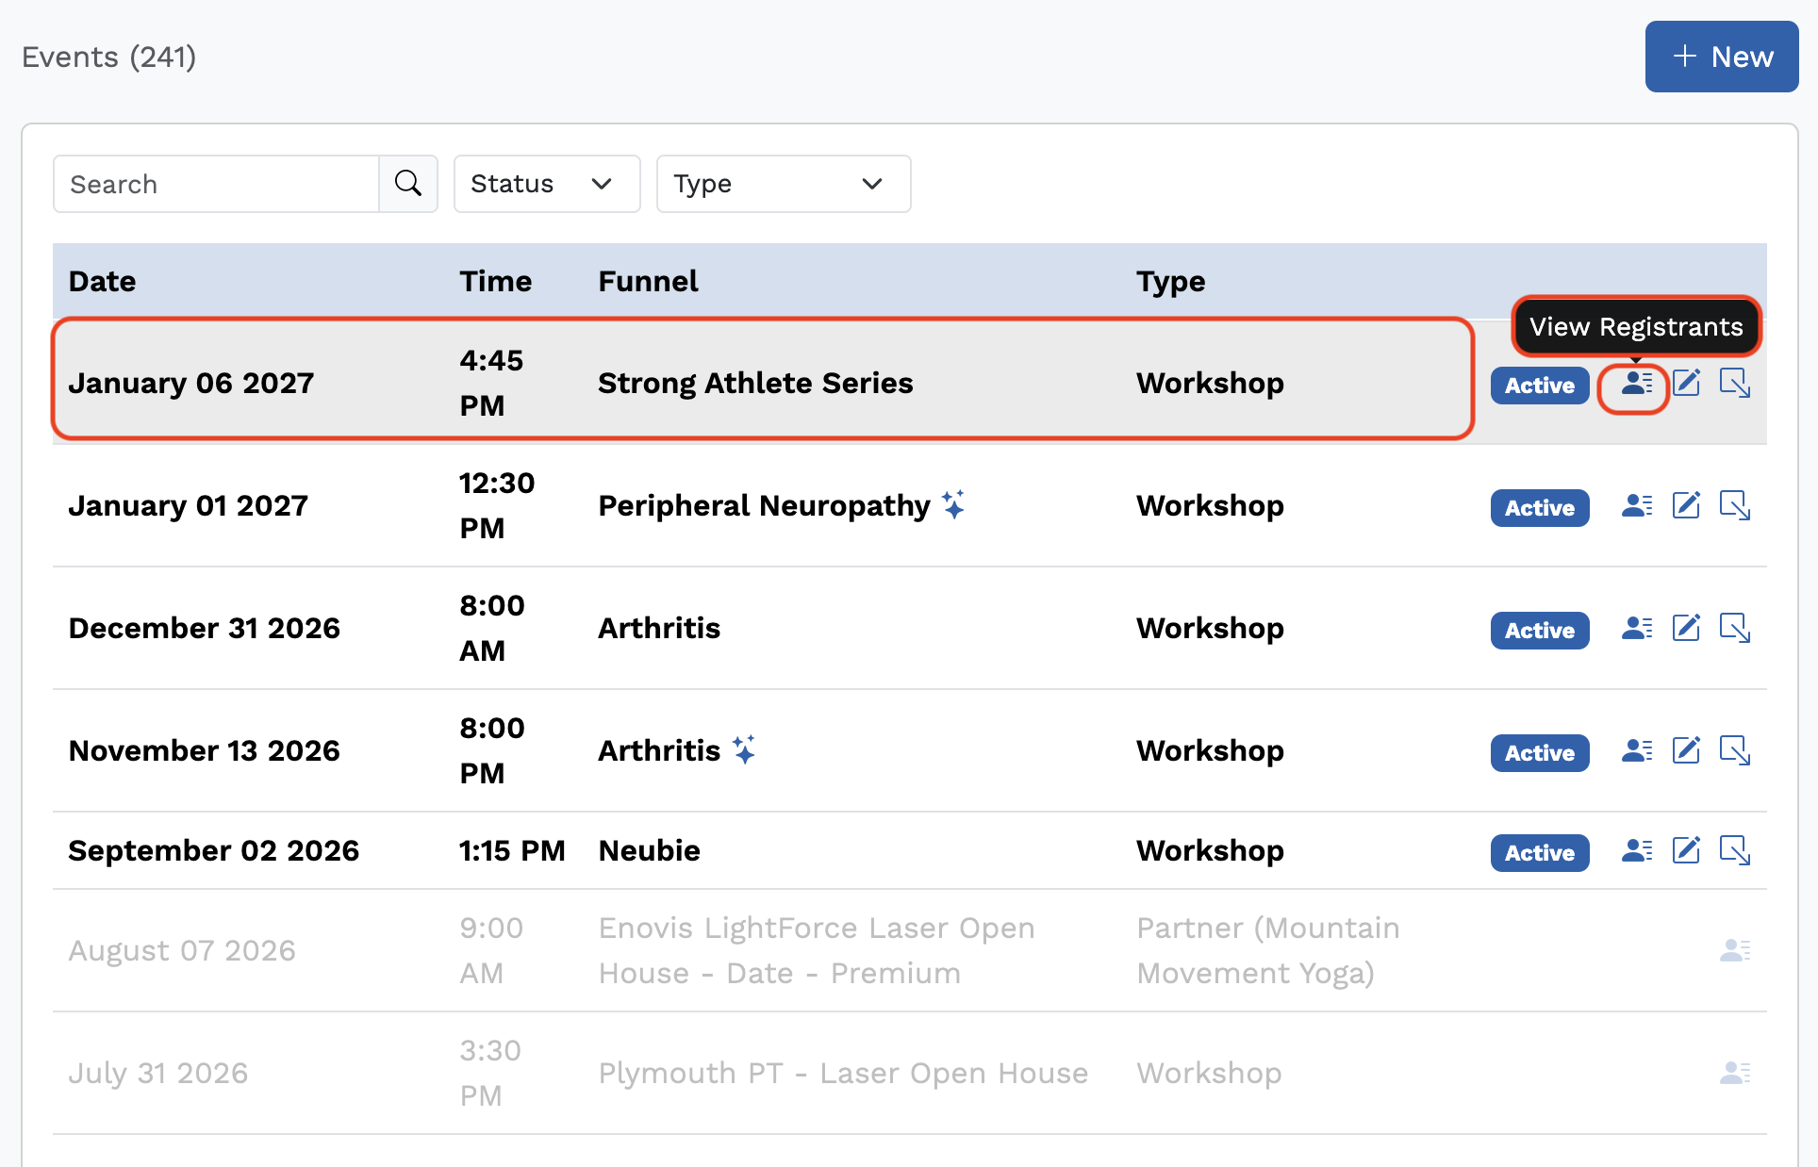The image size is (1818, 1167).
Task: Click Active badge on December 31 2026 row
Action: pyautogui.click(x=1540, y=631)
